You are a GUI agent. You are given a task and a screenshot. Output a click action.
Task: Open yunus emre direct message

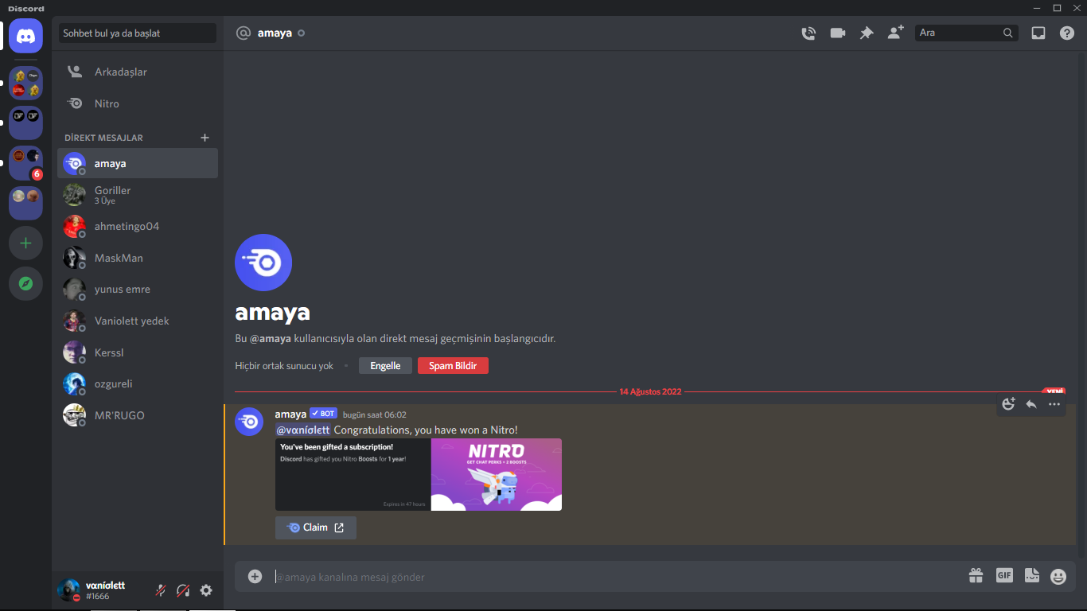click(x=138, y=289)
